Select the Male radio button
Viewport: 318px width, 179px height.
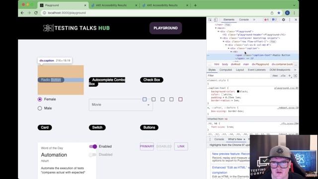[40, 108]
